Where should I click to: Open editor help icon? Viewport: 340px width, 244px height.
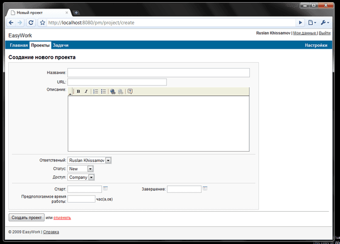(130, 92)
